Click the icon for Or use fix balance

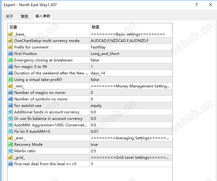[x=10, y=119]
